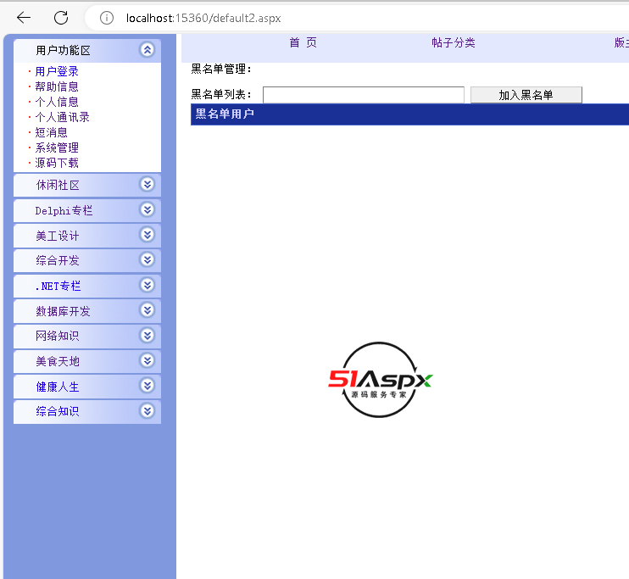This screenshot has height=579, width=629.
Task: Open the 用户登录 link
Action: tap(57, 72)
